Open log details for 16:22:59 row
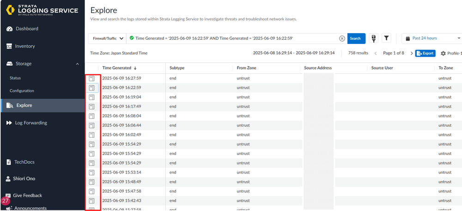This screenshot has width=462, height=211. (x=91, y=88)
